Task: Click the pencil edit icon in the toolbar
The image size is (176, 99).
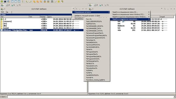Action: tap(55, 1)
